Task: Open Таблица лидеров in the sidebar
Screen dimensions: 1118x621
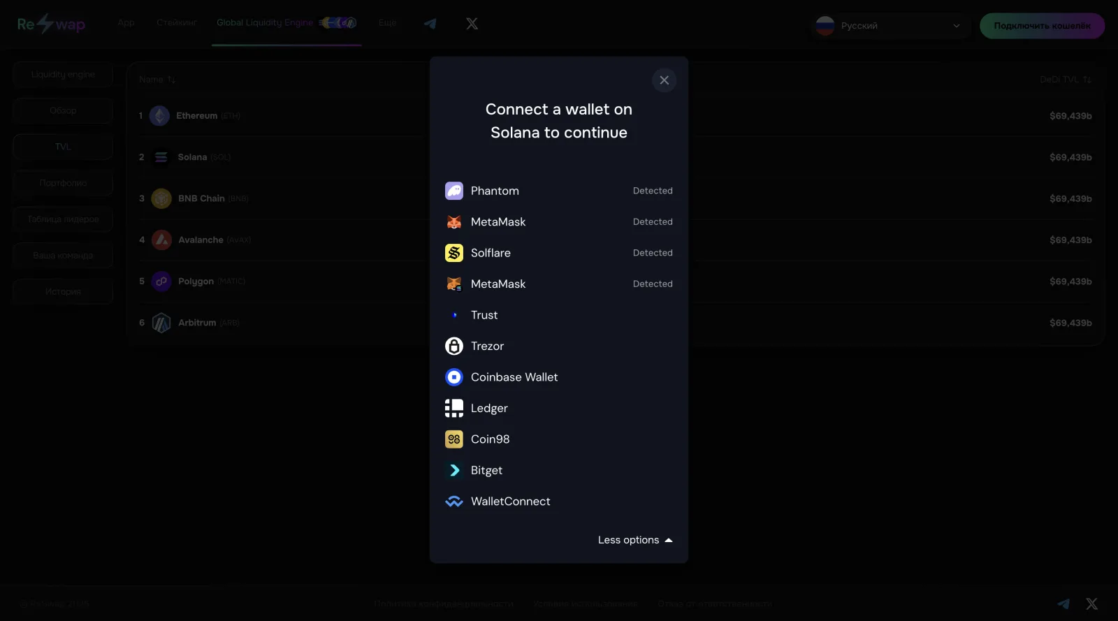Action: pyautogui.click(x=63, y=219)
